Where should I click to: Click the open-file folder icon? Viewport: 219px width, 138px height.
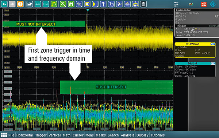[x=29, y=4]
